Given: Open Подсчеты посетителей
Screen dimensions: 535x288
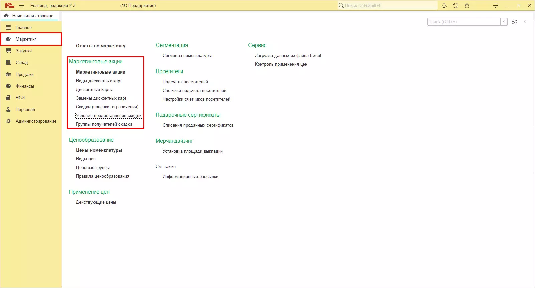Looking at the screenshot, I should click(x=185, y=82).
